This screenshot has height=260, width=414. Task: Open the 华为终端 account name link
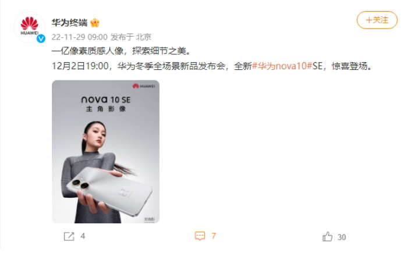[69, 23]
